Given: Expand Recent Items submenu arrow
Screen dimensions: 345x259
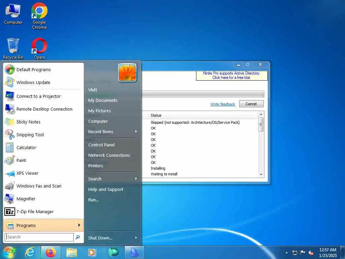Looking at the screenshot, I should [136, 132].
